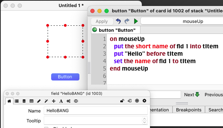This screenshot has height=128, width=223.
Task: Click gutter line number 2 to set breakpoint
Action: tap(104, 46)
